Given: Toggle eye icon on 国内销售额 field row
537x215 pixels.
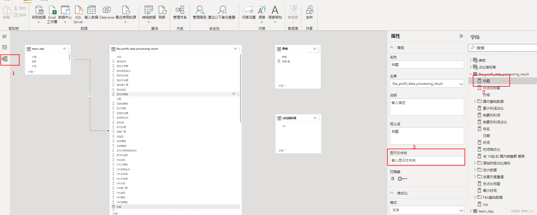Looking at the screenshot, I should 234,94.
